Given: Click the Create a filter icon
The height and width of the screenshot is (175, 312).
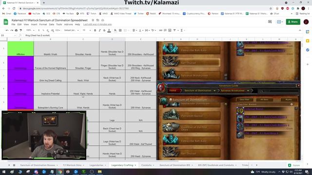Looking at the screenshot, I should coord(175,30).
